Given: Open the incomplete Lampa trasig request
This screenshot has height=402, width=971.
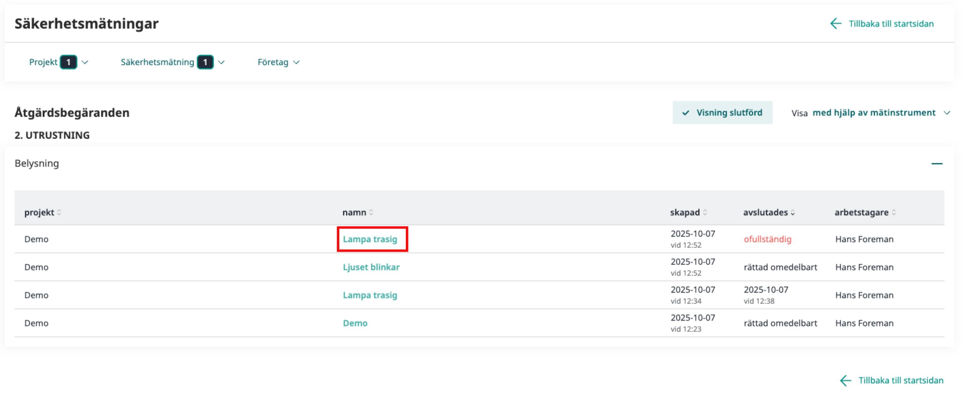Looking at the screenshot, I should (x=370, y=239).
